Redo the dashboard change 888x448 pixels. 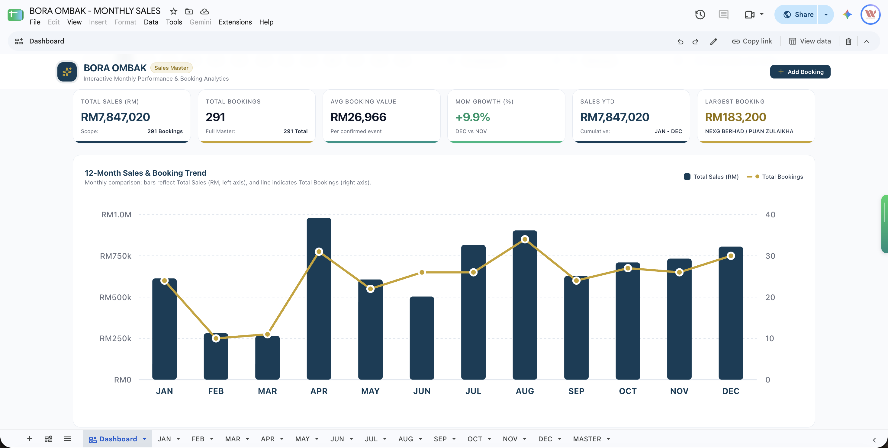tap(695, 41)
